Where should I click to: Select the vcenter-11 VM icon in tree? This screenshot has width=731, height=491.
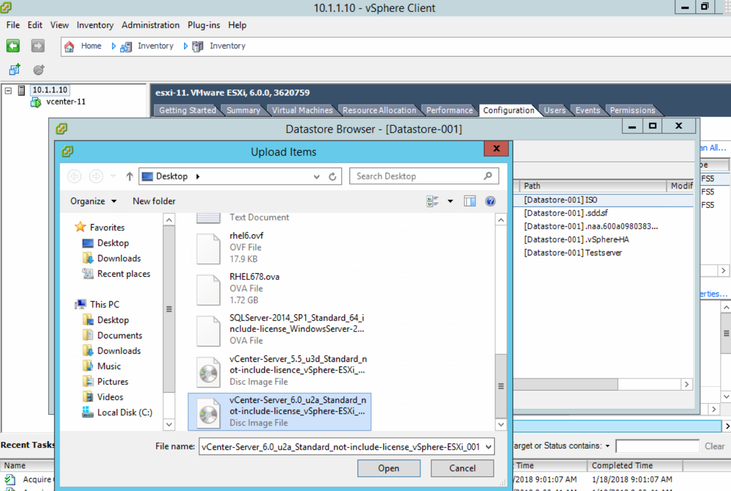[36, 102]
